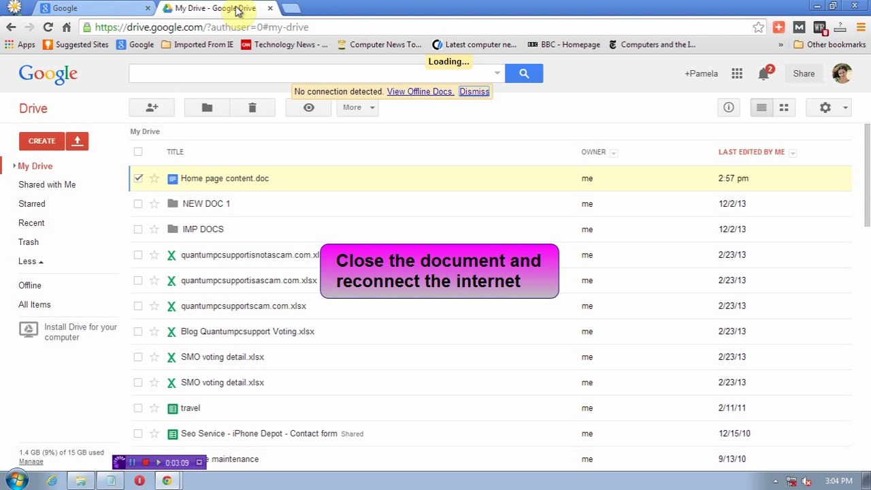Click the move-to-folder toolbar icon

point(207,108)
